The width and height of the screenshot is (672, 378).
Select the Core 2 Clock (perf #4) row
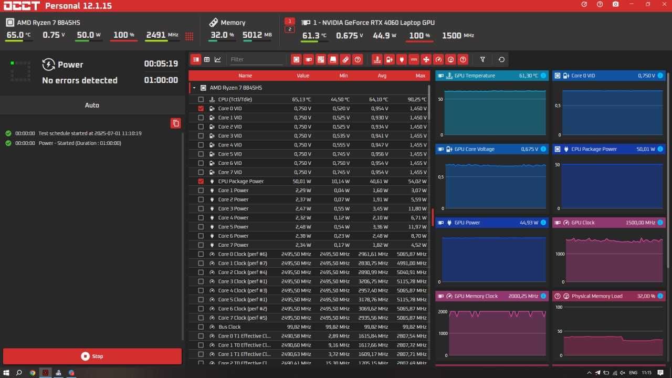[x=309, y=272]
